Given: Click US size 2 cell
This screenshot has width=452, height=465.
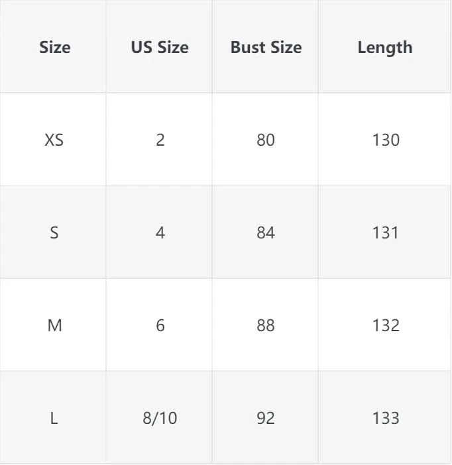Looking at the screenshot, I should pyautogui.click(x=160, y=140).
